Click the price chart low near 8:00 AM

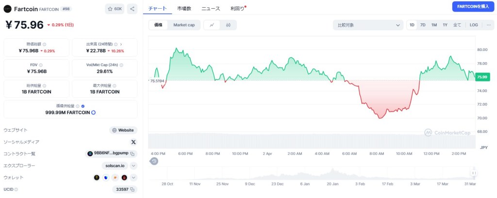click(x=380, y=118)
